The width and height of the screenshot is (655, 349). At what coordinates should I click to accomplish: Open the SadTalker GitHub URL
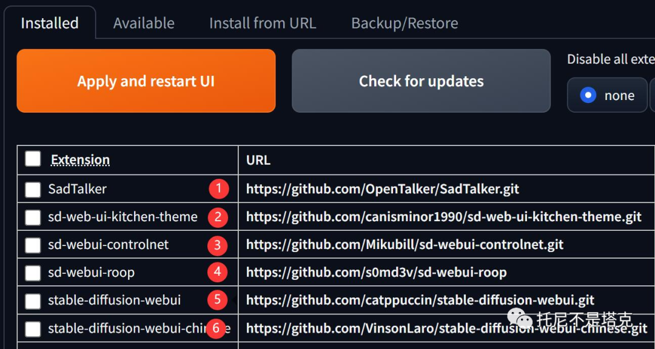383,189
